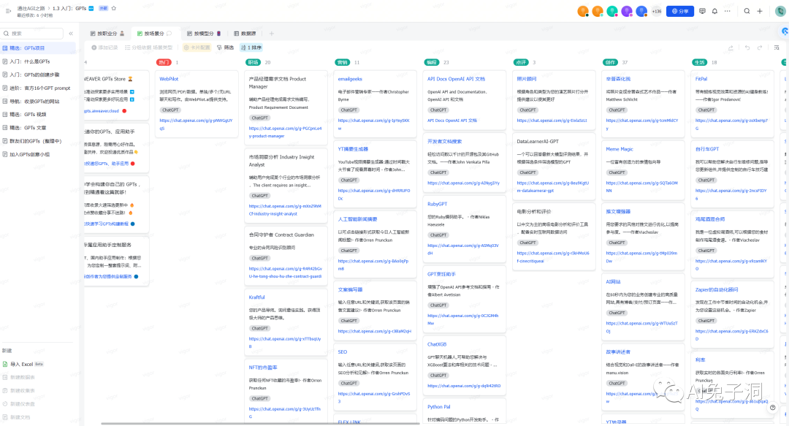789x426 pixels.
Task: Click 分组依据 场景类型 grouping control
Action: pyautogui.click(x=148, y=47)
